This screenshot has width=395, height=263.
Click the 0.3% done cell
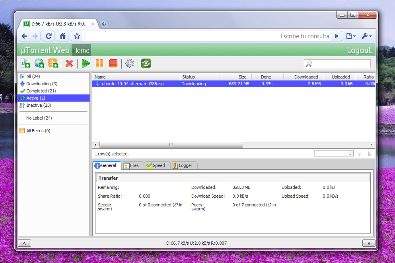coord(267,84)
